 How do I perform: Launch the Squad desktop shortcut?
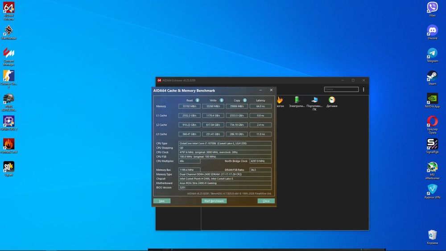9,169
